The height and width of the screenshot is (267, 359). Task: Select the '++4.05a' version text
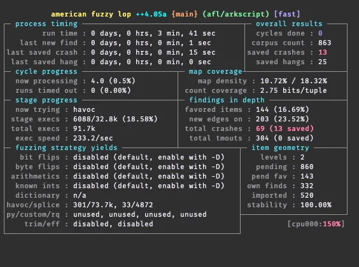pyautogui.click(x=151, y=14)
